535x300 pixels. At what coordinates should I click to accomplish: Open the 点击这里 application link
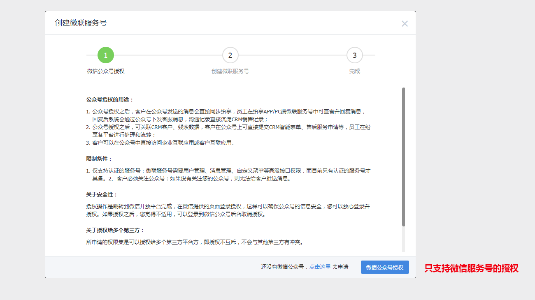(x=320, y=267)
